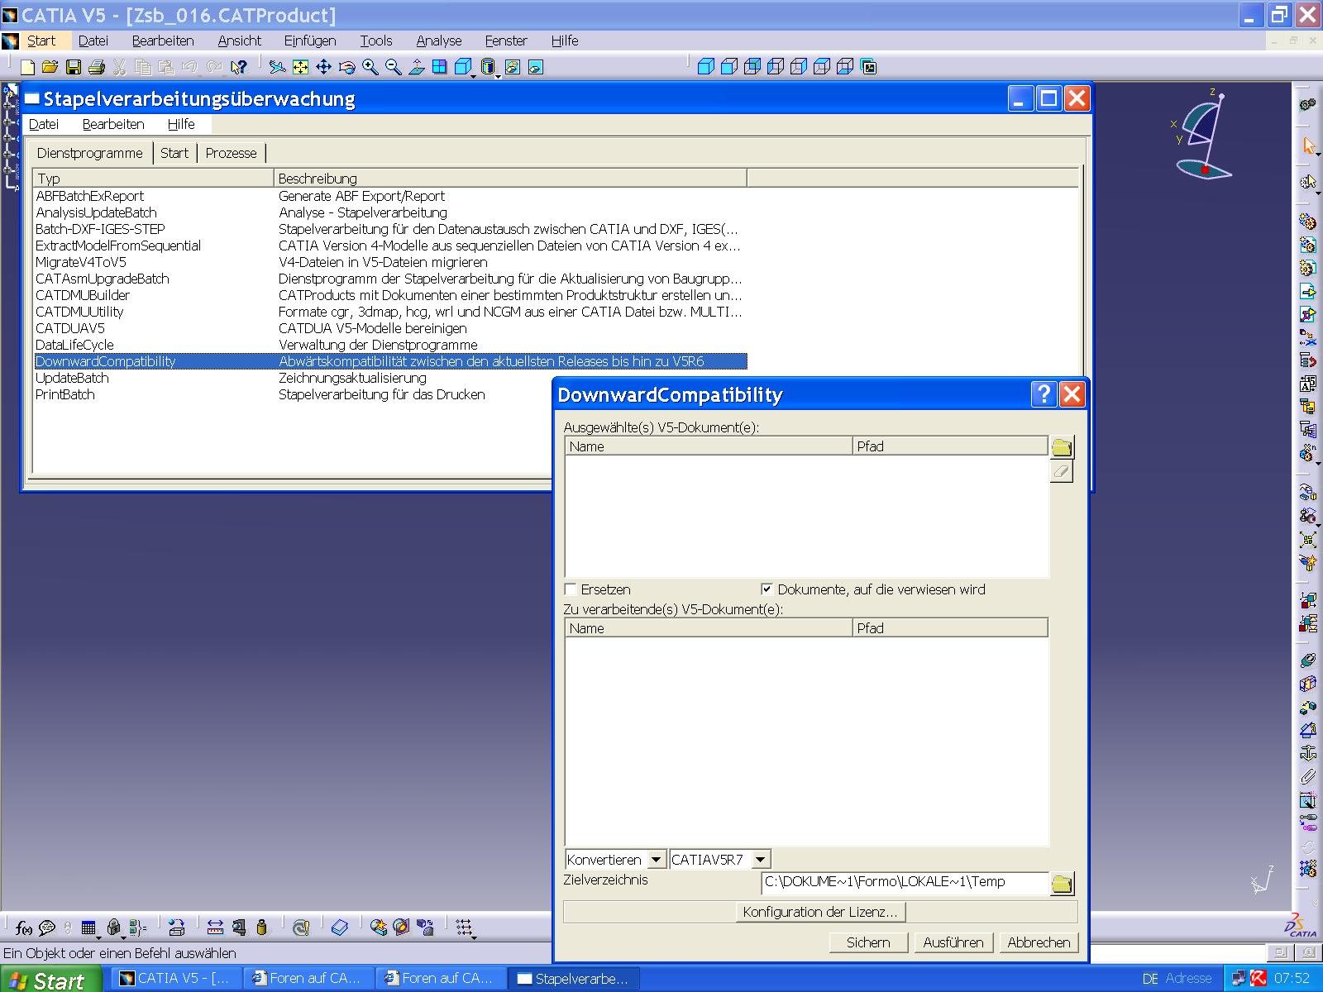Click the Open file folder icon
The image size is (1323, 992).
pos(50,67)
